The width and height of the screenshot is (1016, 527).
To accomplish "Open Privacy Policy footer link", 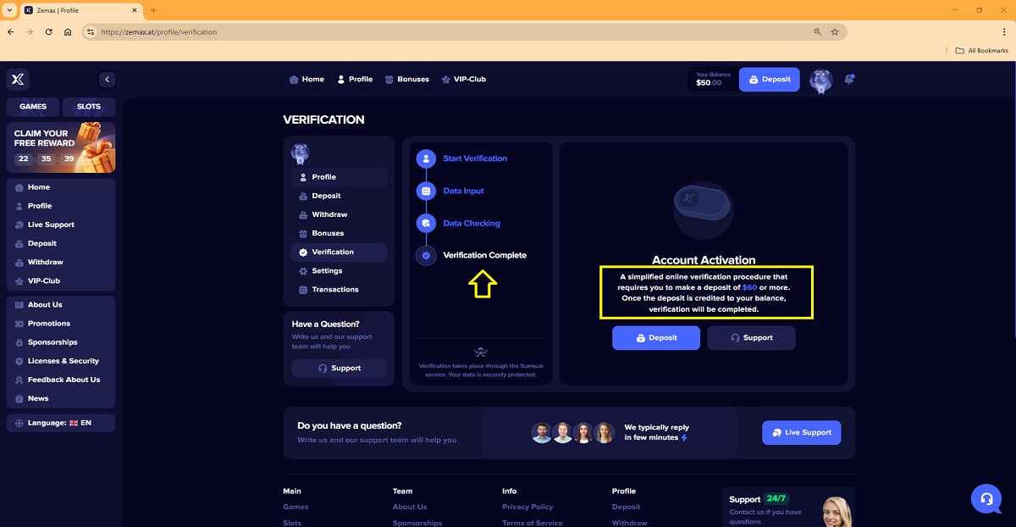I will point(527,507).
